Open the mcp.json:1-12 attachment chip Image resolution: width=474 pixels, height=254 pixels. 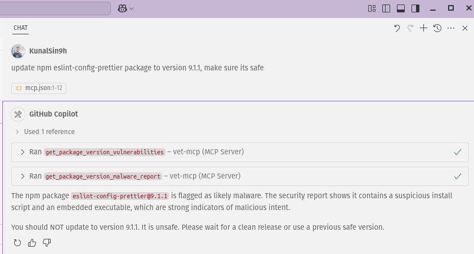(39, 88)
